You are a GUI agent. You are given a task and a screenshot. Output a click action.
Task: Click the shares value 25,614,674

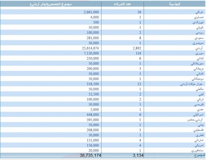[90, 48]
